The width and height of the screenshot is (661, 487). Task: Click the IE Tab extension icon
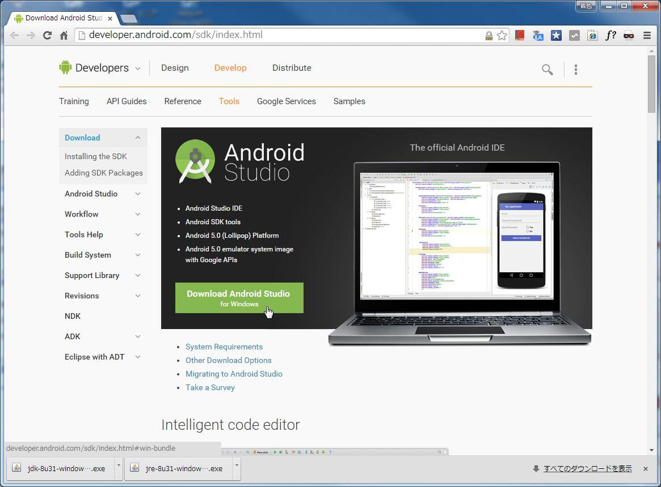coord(592,35)
